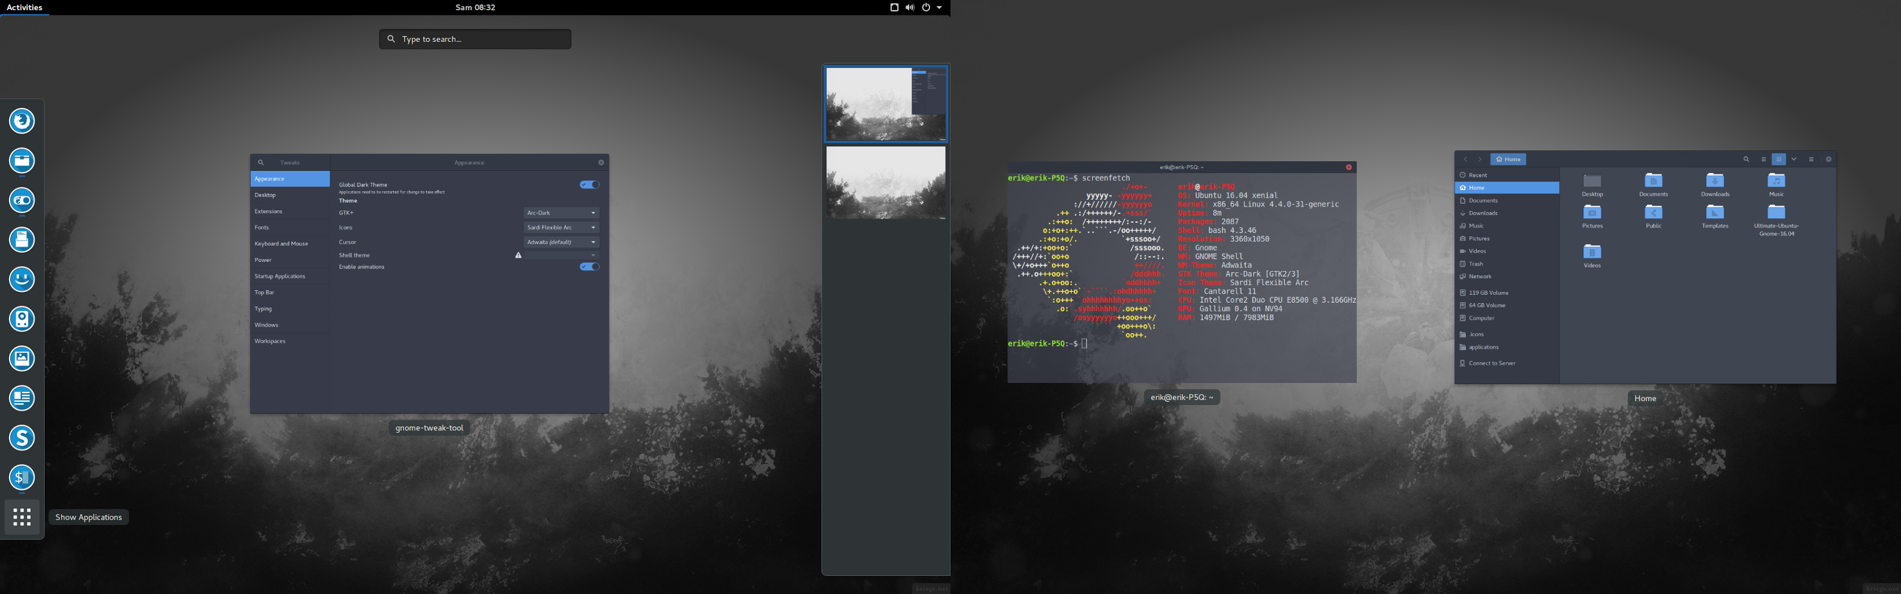Open the Shell theme dropdown
1901x594 pixels.
(561, 255)
